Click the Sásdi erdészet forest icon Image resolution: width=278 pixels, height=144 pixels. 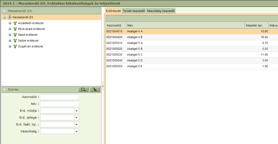[x=15, y=35]
